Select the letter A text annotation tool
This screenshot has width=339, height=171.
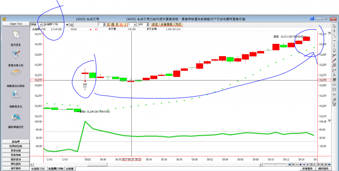click(x=334, y=75)
